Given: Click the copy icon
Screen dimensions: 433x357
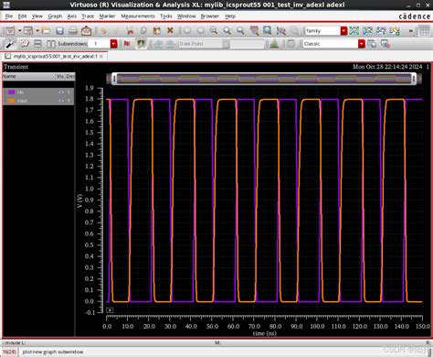Looking at the screenshot, I should click(x=143, y=30).
